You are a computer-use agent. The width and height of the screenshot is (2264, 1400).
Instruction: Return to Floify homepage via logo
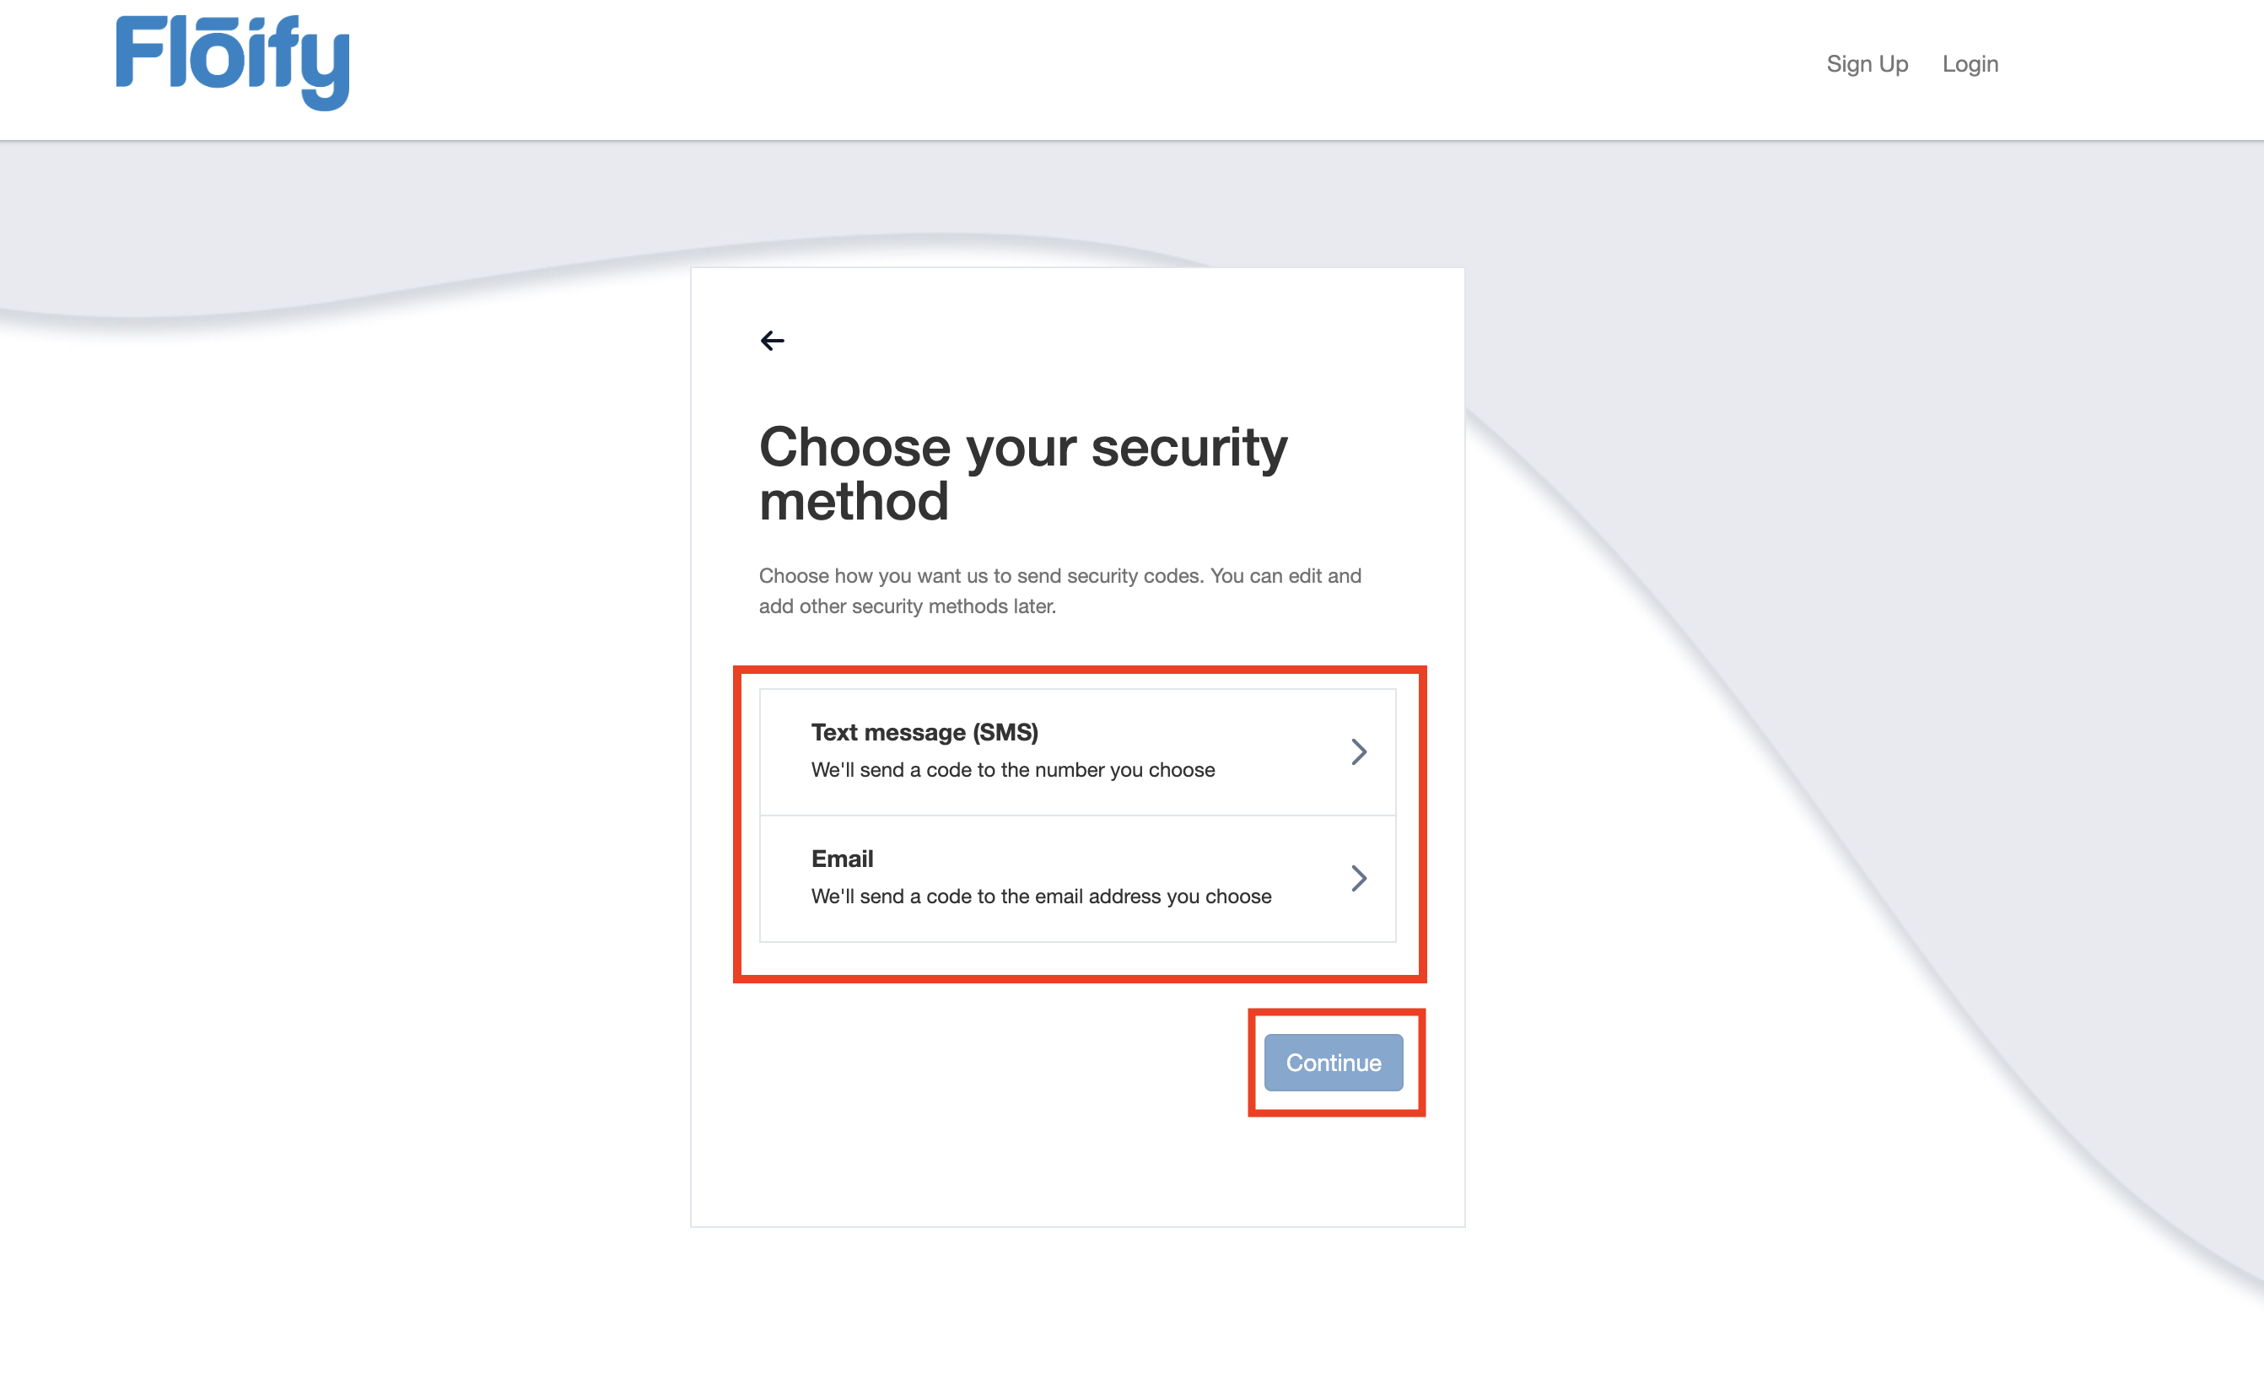[233, 63]
